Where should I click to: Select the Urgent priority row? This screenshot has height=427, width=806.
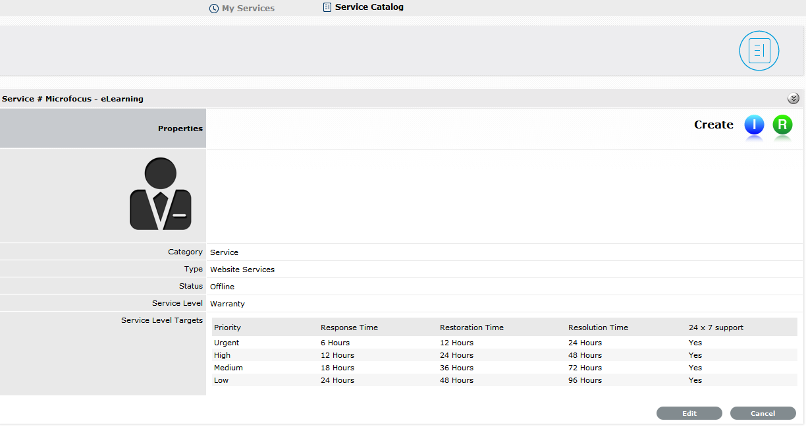tap(227, 343)
